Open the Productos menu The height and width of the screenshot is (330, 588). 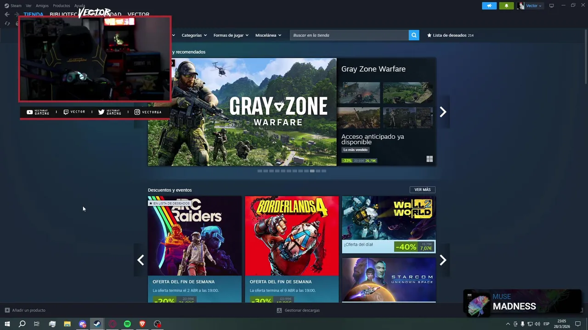(x=62, y=5)
